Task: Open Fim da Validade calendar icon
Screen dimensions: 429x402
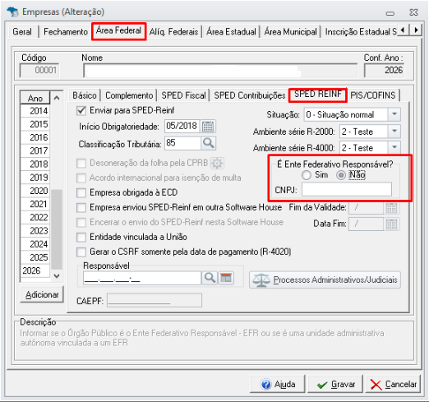Action: pyautogui.click(x=391, y=208)
